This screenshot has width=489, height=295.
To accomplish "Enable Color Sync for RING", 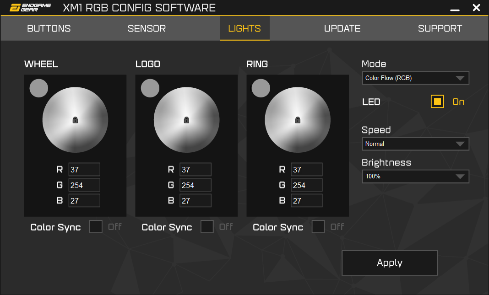I will coord(318,226).
